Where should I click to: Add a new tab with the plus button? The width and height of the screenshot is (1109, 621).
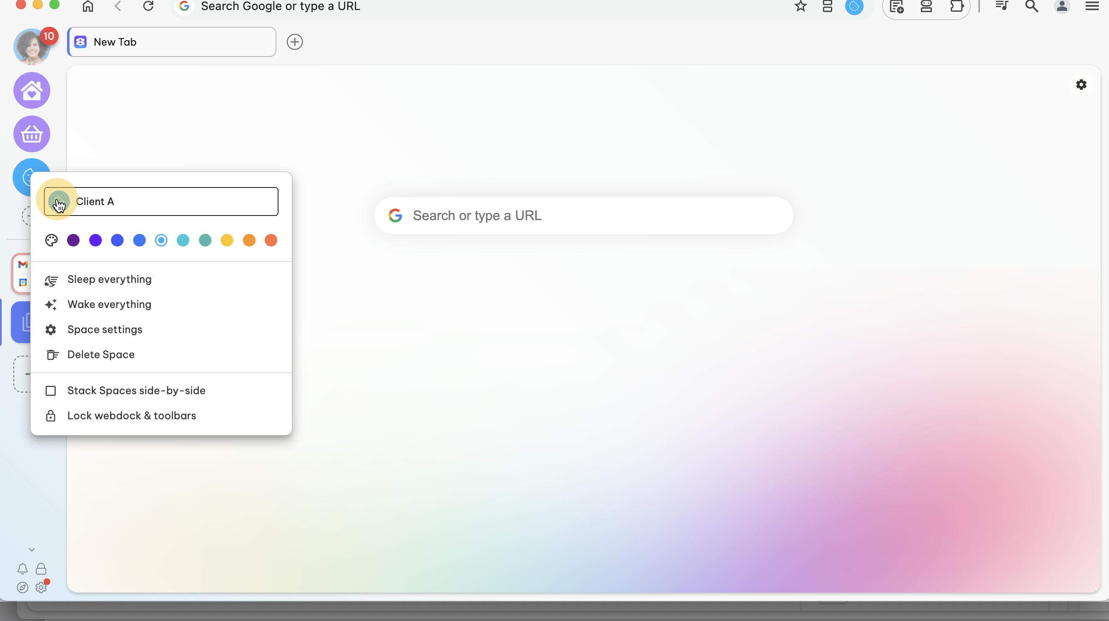[x=294, y=42]
